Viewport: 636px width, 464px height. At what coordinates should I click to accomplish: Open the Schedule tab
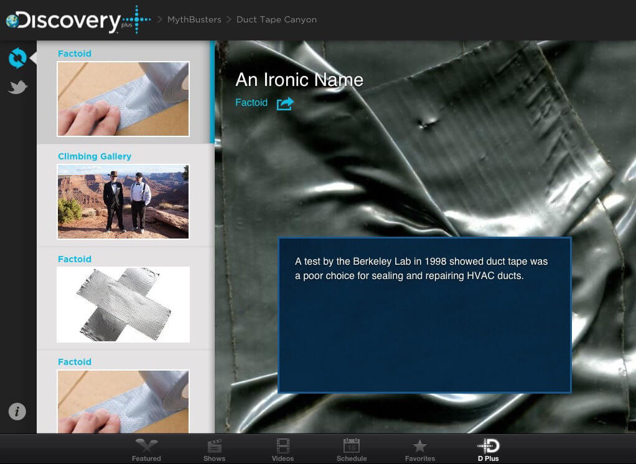point(352,450)
